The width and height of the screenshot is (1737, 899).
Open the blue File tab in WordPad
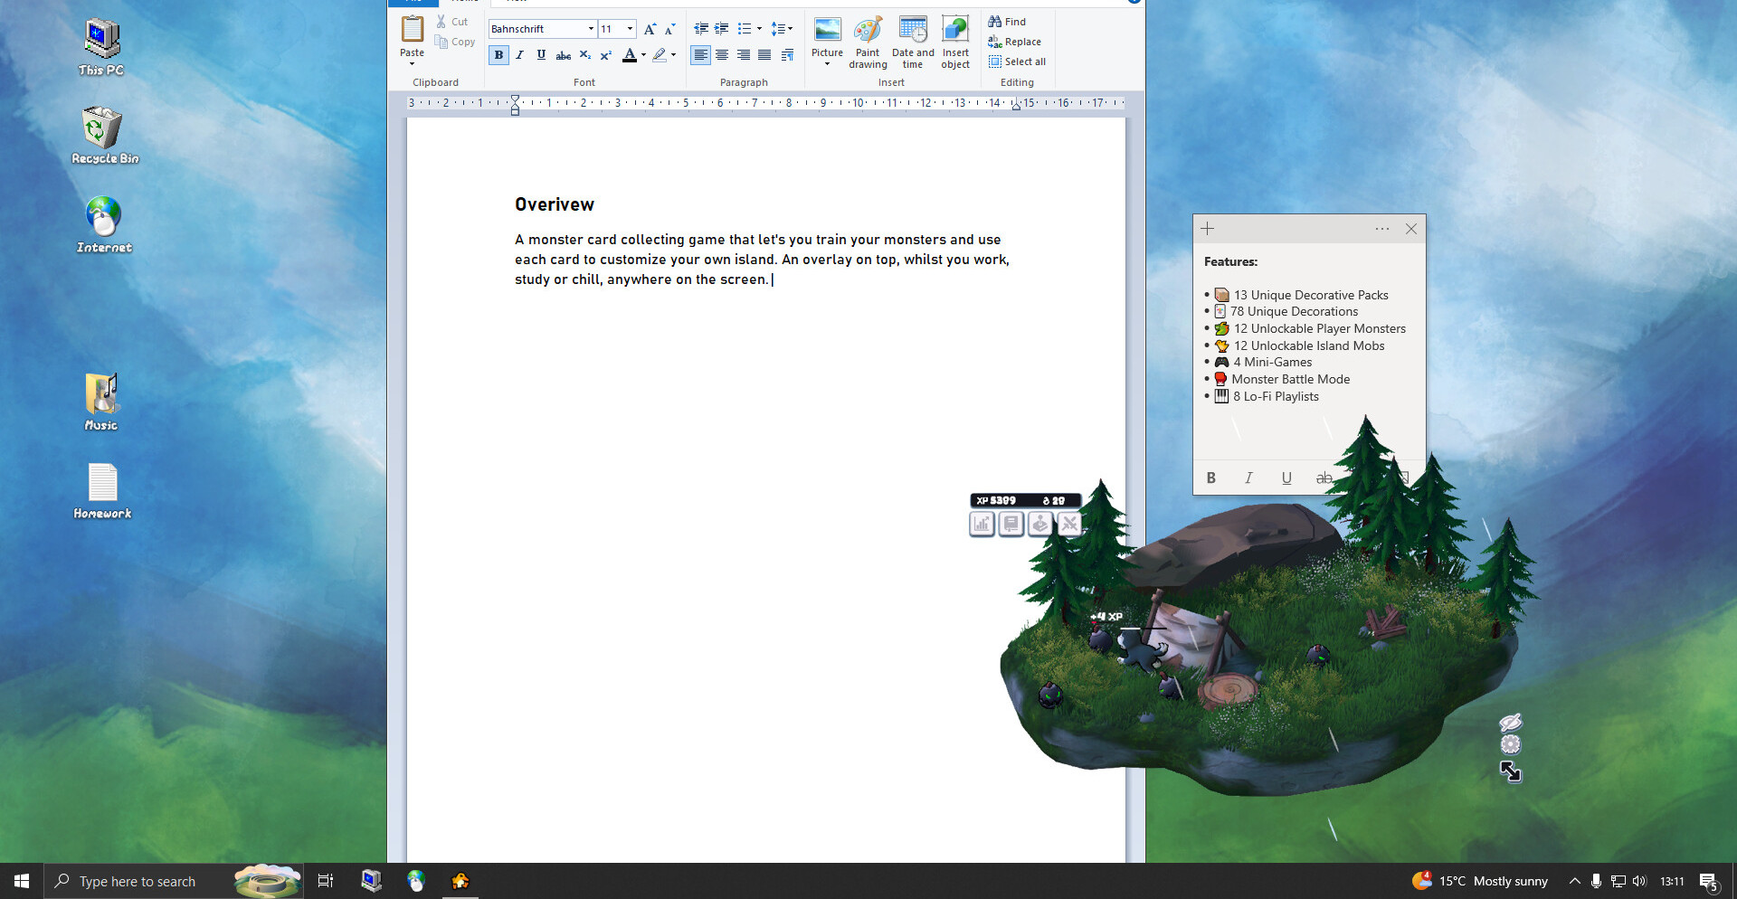coord(413,3)
